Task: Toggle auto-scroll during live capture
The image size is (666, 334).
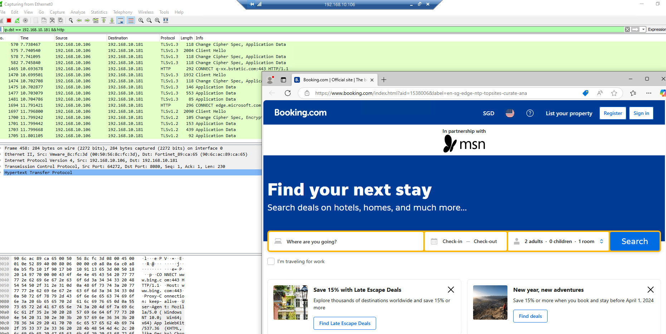Action: (121, 20)
